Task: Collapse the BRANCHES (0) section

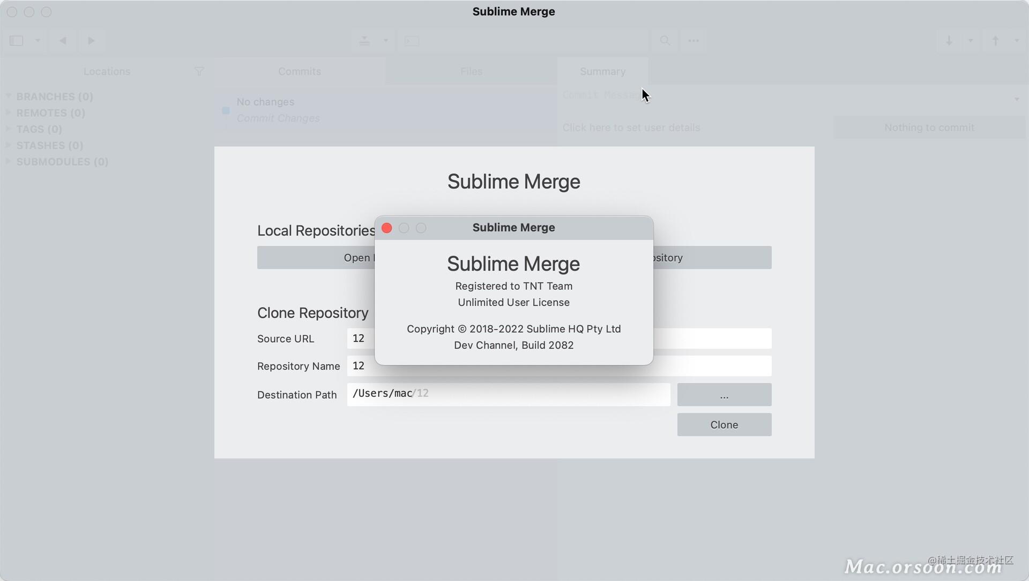Action: click(8, 96)
